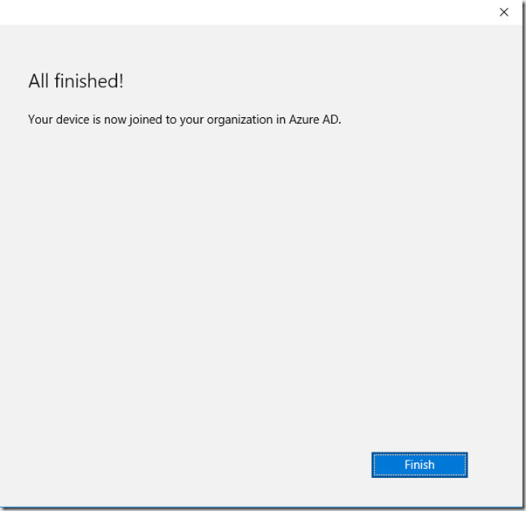Screen dimensions: 526x511
Task: Close the dialog with the X icon
Action: point(503,12)
